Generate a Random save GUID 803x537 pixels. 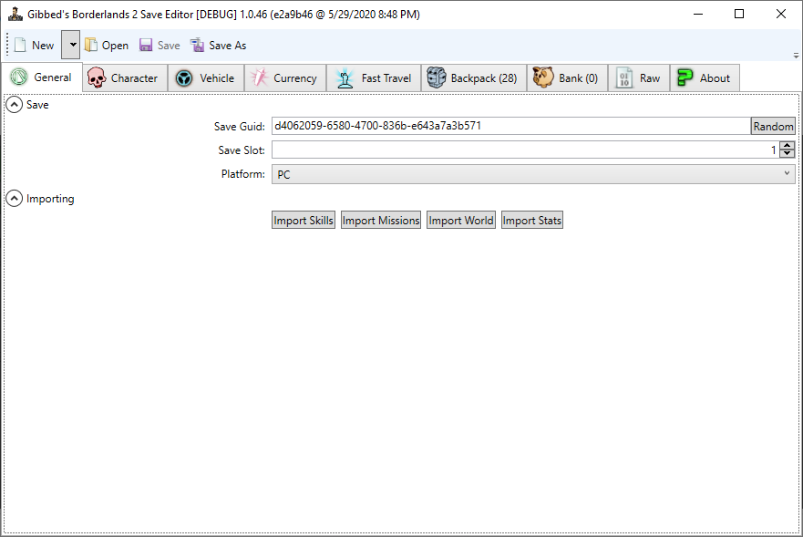[x=773, y=126]
